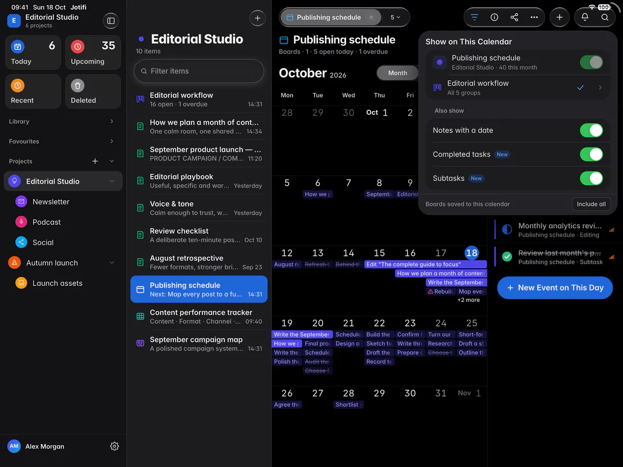The image size is (623, 467).
Task: Click the share icon in toolbar
Action: 514,17
